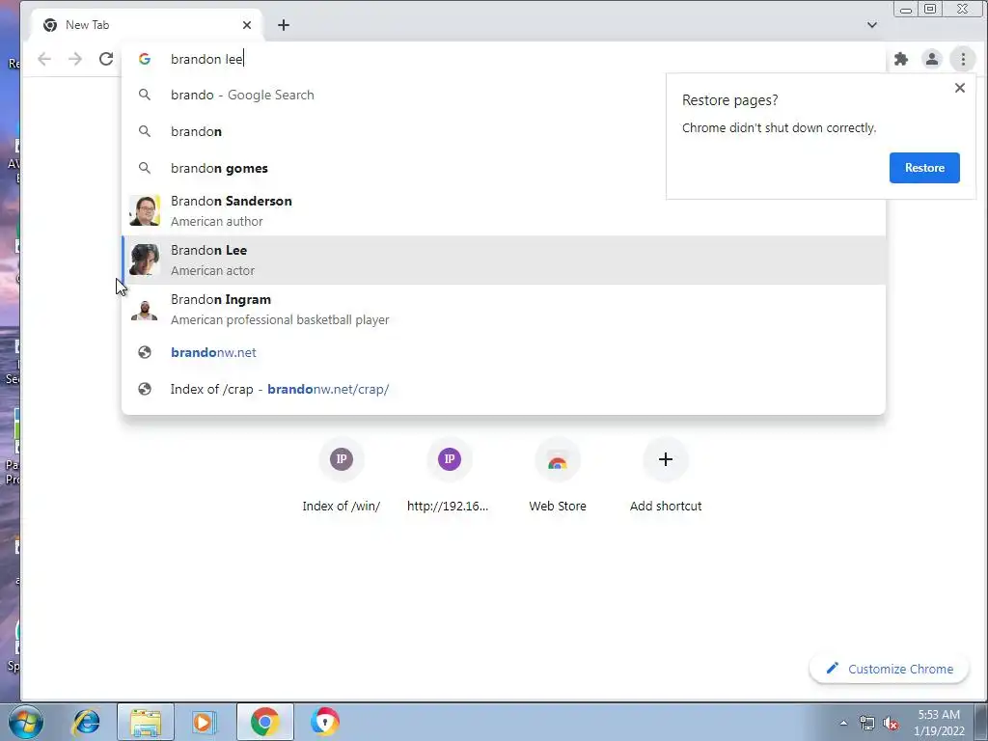Open the Windows Start orb
Screen dimensions: 988x741
point(26,722)
